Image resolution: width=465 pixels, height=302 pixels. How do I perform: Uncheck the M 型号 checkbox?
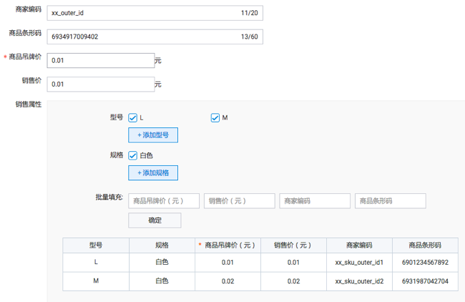tap(216, 118)
